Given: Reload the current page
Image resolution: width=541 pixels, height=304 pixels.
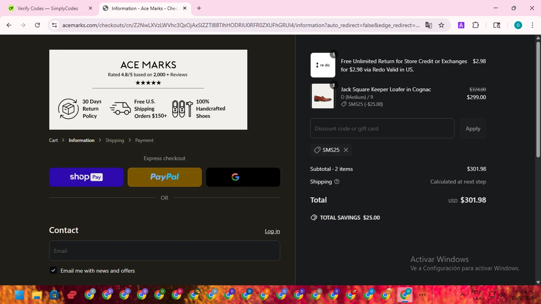Looking at the screenshot, I should pos(37,25).
